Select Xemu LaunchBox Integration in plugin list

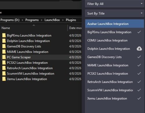(x=115, y=99)
